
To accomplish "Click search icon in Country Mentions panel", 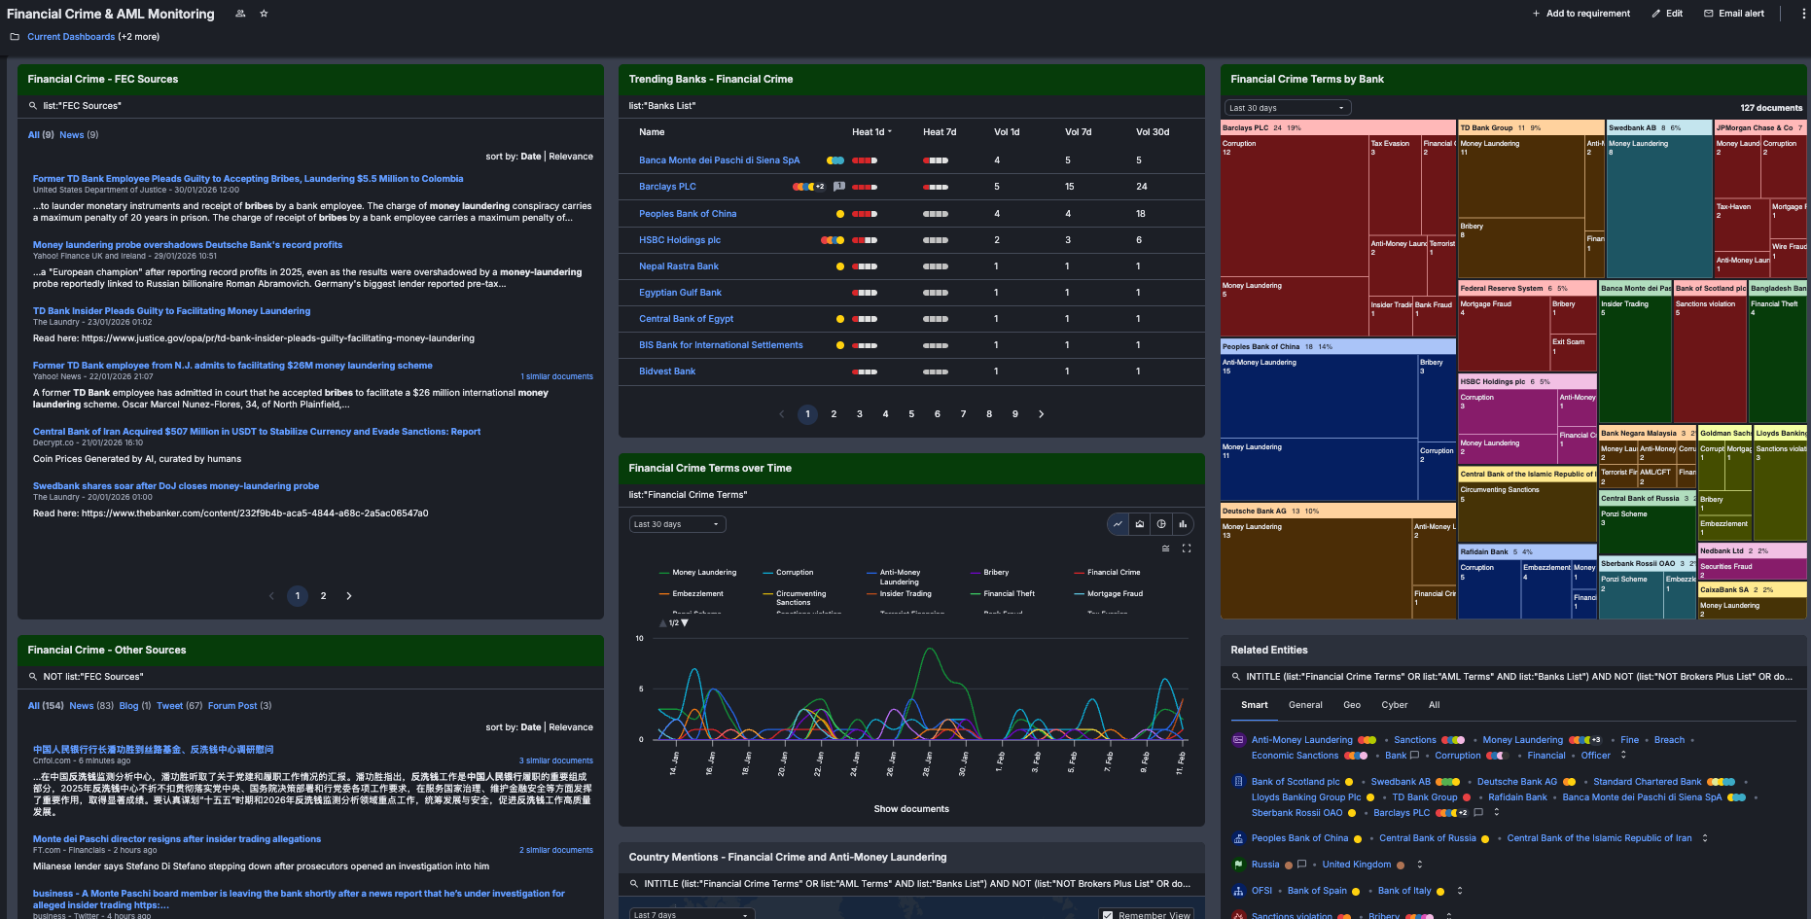I will (x=634, y=884).
